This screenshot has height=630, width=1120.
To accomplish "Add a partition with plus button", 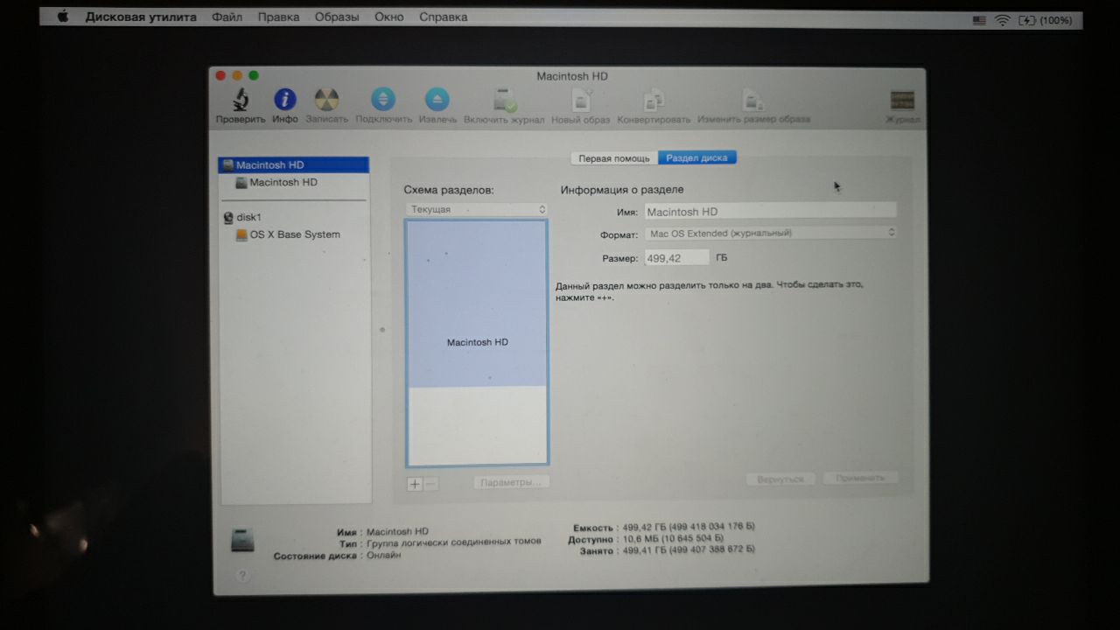I will click(415, 484).
